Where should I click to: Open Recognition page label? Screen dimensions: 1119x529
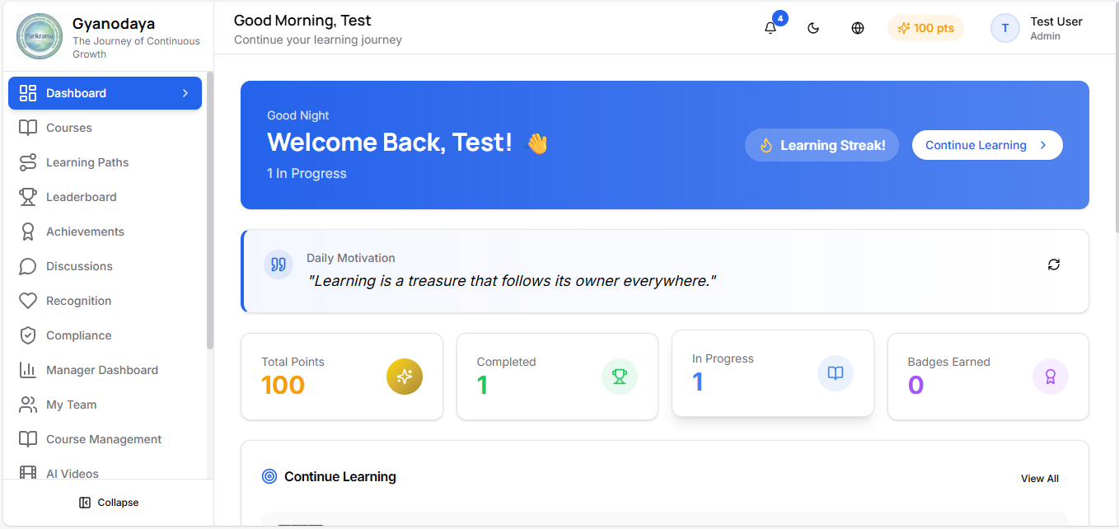[x=78, y=301]
